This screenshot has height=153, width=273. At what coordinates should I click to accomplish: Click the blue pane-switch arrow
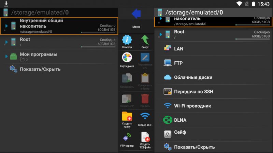click(136, 14)
